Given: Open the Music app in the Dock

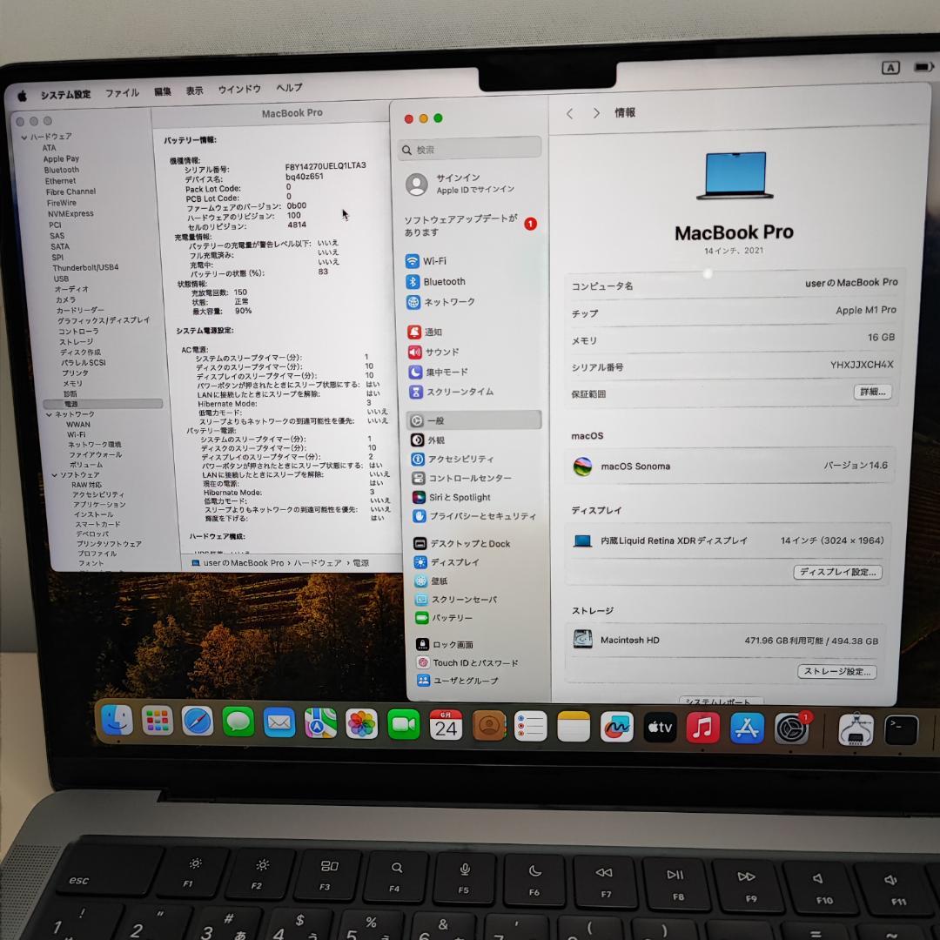Looking at the screenshot, I should 702,726.
